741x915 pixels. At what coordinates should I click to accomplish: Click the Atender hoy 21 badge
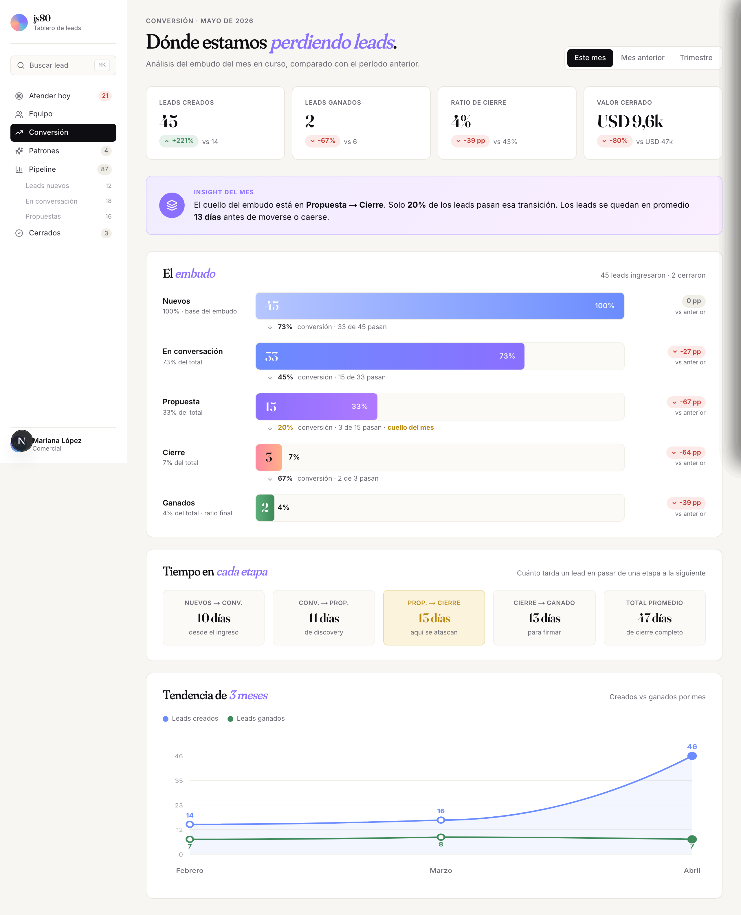click(105, 96)
